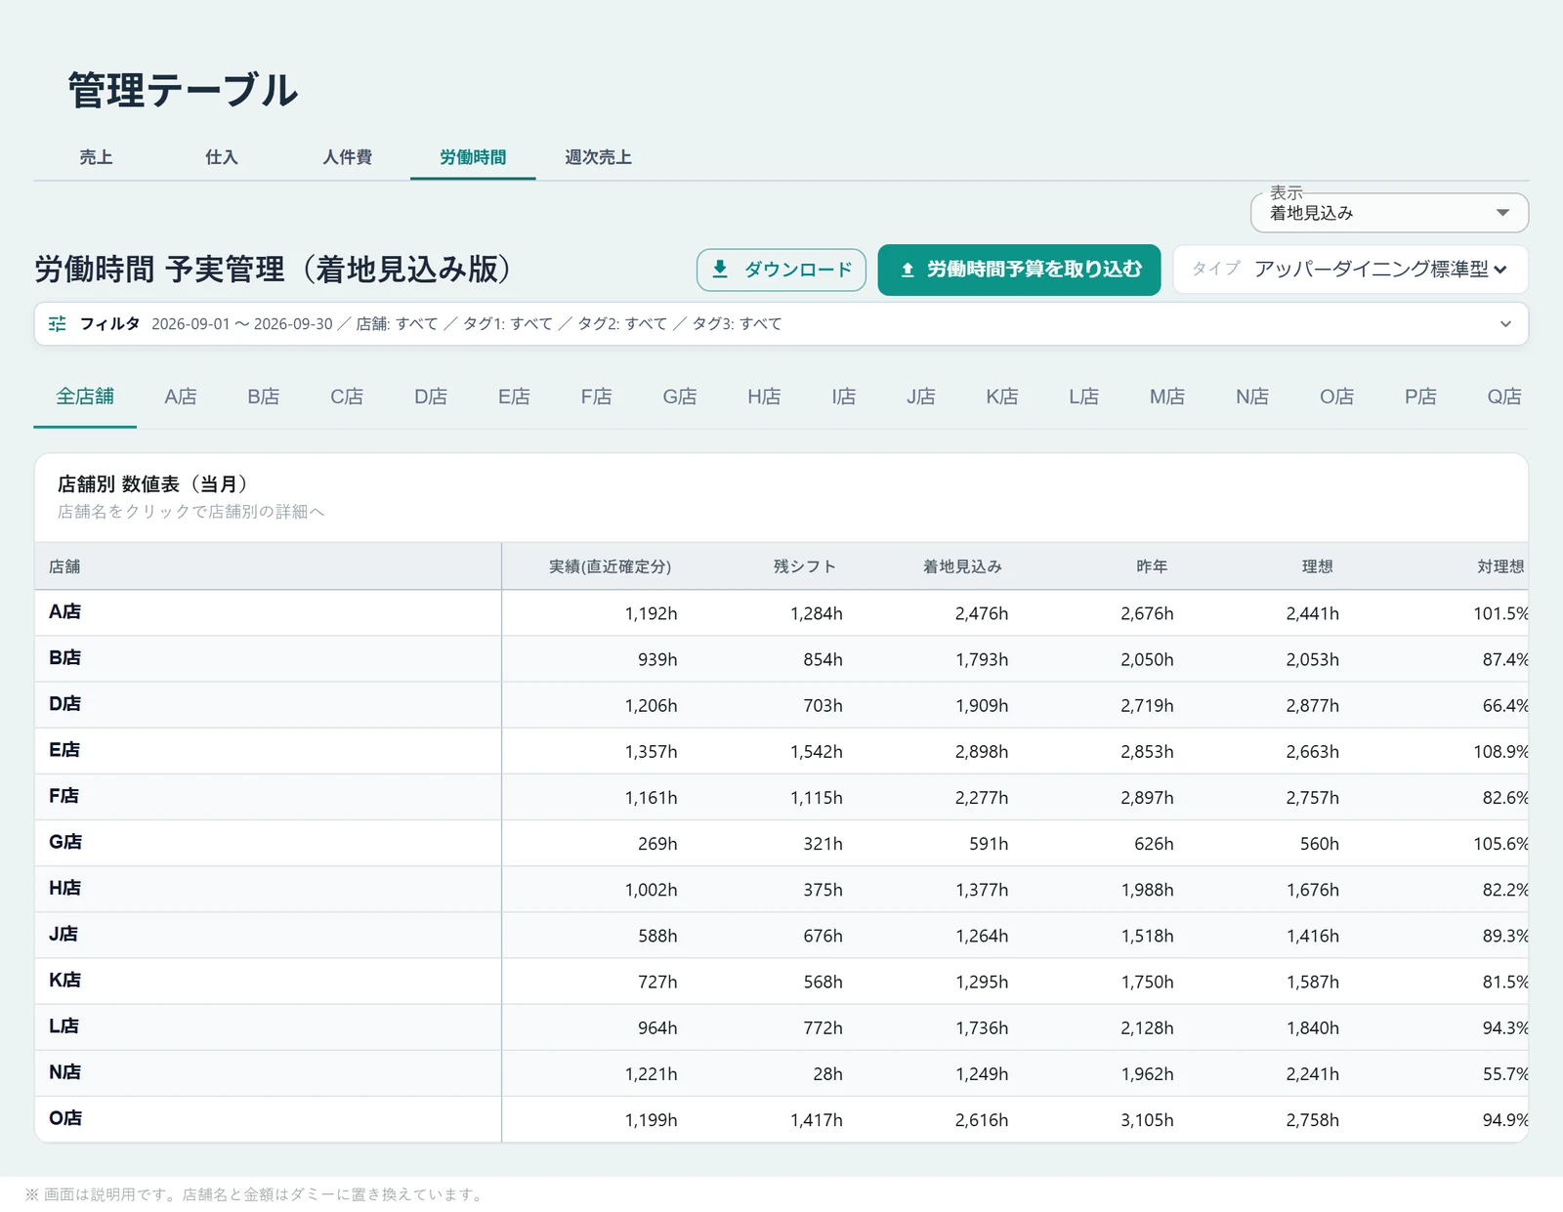This screenshot has width=1563, height=1212.
Task: Click the 2,898h cell in E店 row
Action: 982,752
